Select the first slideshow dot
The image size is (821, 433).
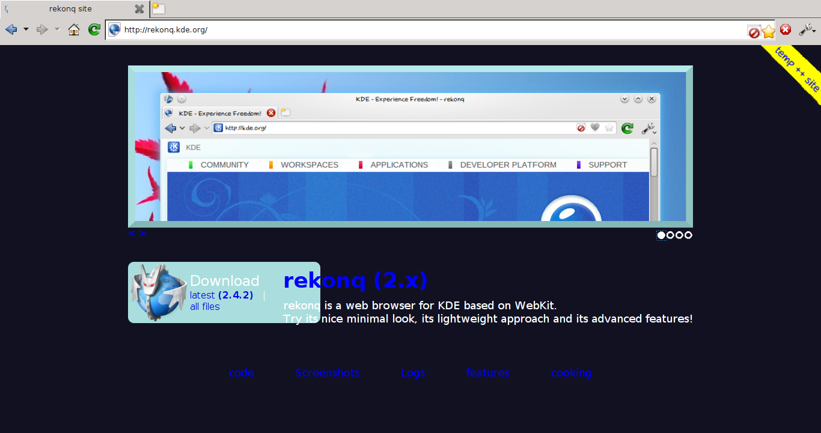point(661,235)
